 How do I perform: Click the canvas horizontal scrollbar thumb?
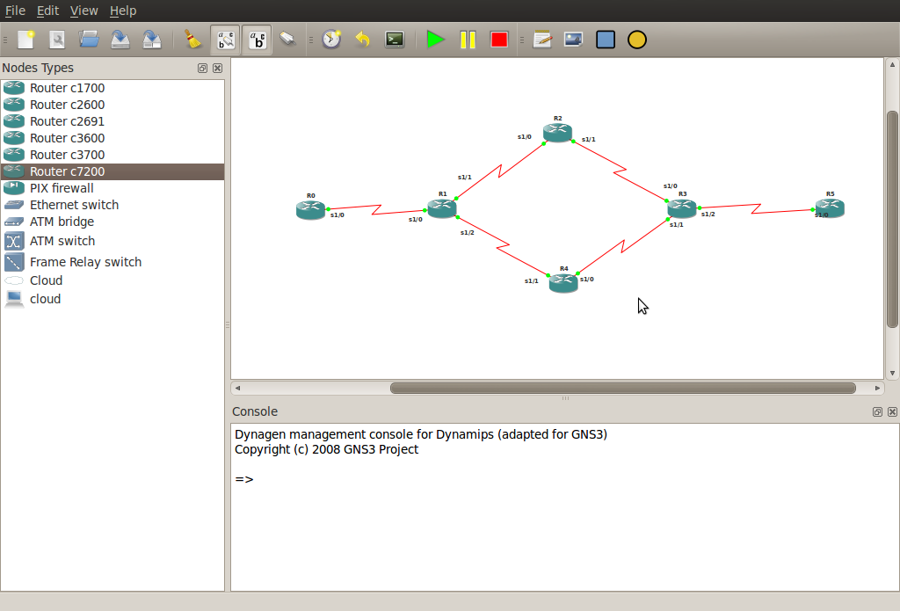tap(623, 389)
